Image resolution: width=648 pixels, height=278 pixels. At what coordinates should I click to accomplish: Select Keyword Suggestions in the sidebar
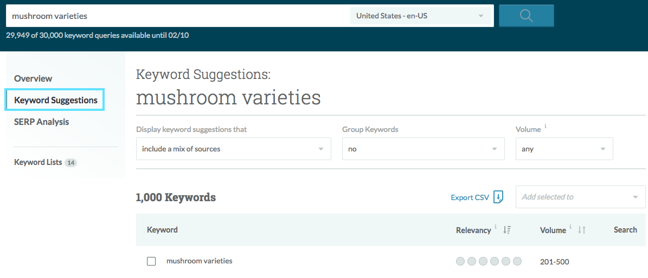click(55, 100)
